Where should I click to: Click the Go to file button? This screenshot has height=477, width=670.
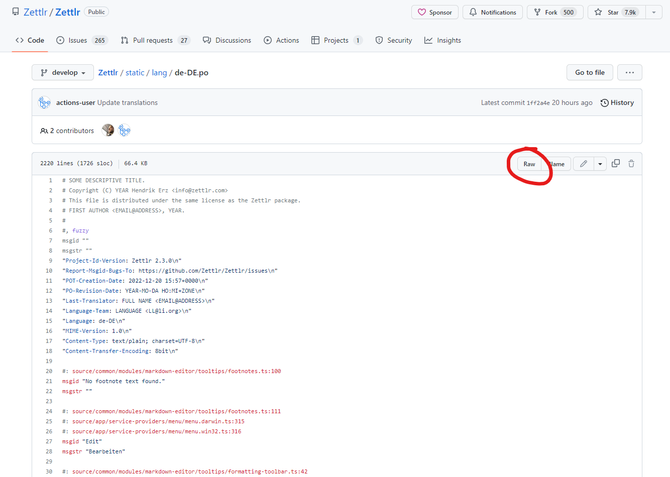tap(590, 72)
